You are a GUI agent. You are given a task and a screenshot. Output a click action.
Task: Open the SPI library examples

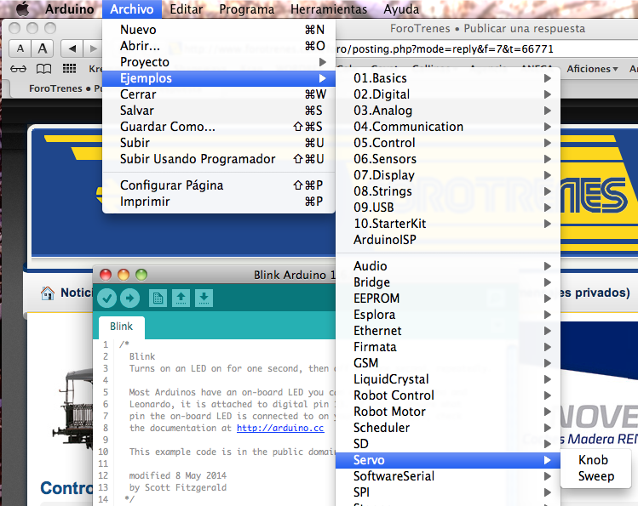(x=448, y=492)
